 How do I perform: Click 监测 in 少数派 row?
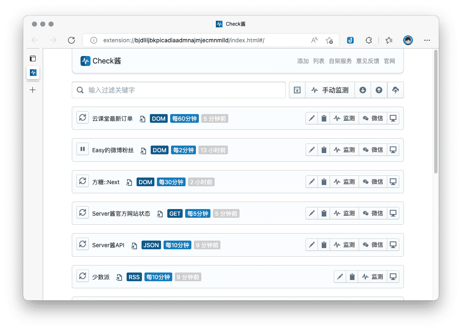tap(372, 277)
